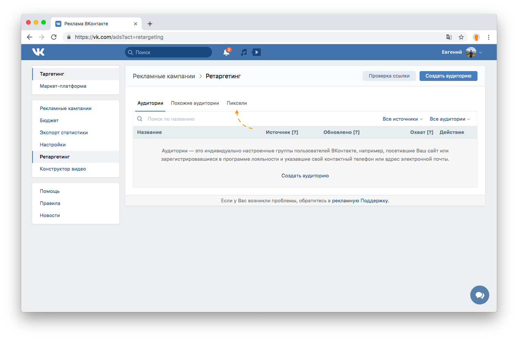Click the user avatar thumbnail

click(x=471, y=52)
